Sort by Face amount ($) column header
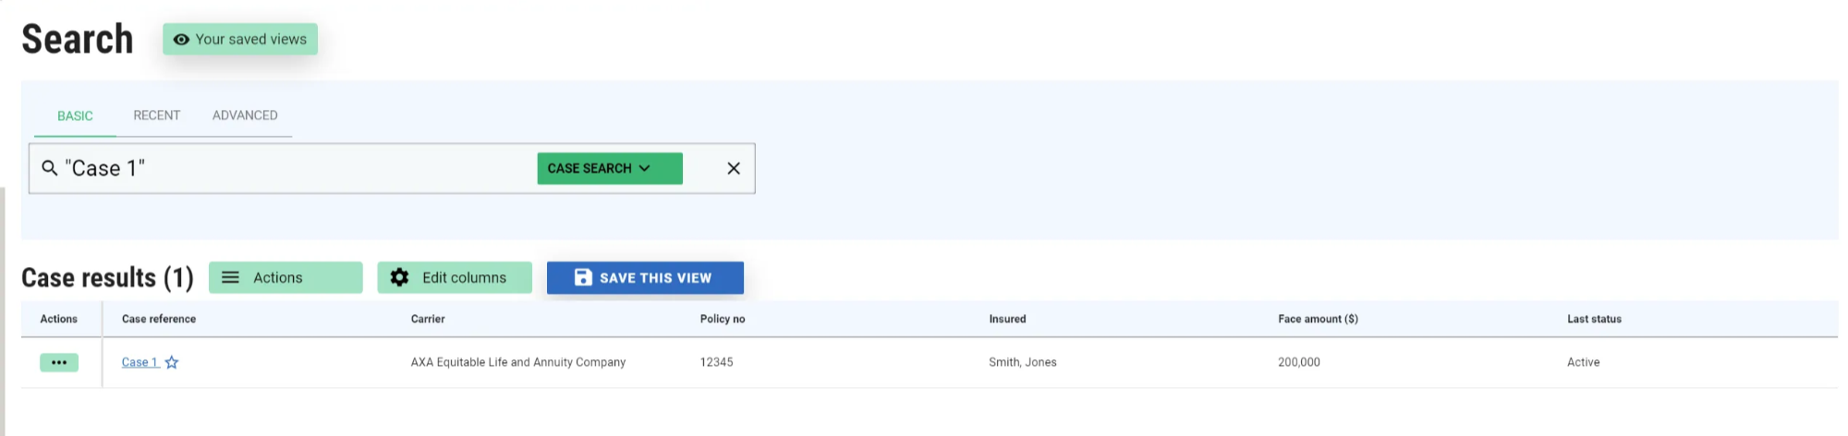 [1318, 319]
